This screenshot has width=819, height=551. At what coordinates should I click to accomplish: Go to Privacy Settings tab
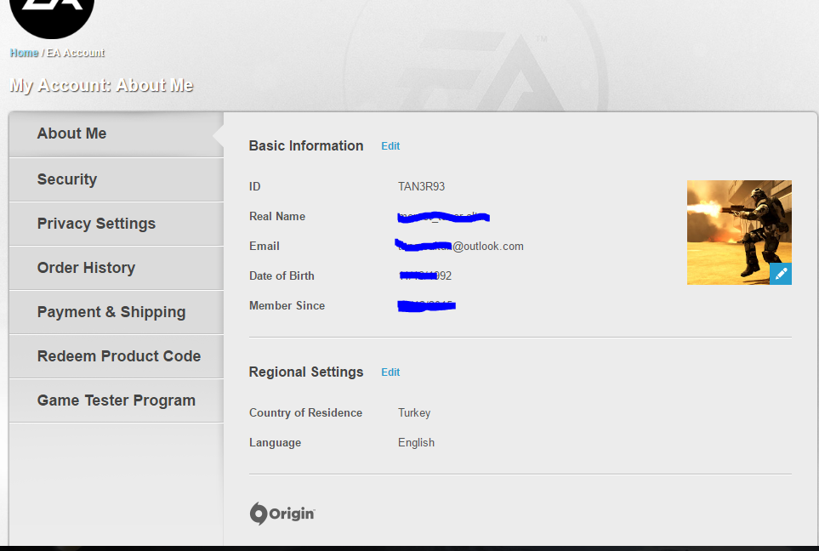(116, 224)
